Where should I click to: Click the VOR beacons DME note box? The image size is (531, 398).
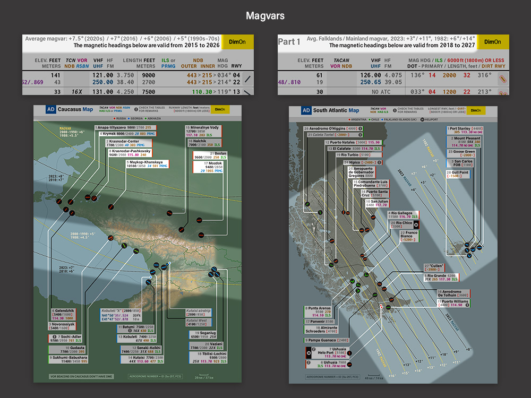tap(81, 376)
